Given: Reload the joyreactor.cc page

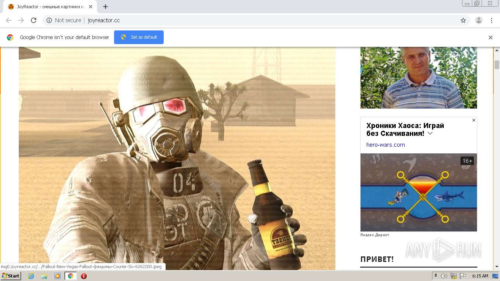Looking at the screenshot, I should click(x=34, y=20).
